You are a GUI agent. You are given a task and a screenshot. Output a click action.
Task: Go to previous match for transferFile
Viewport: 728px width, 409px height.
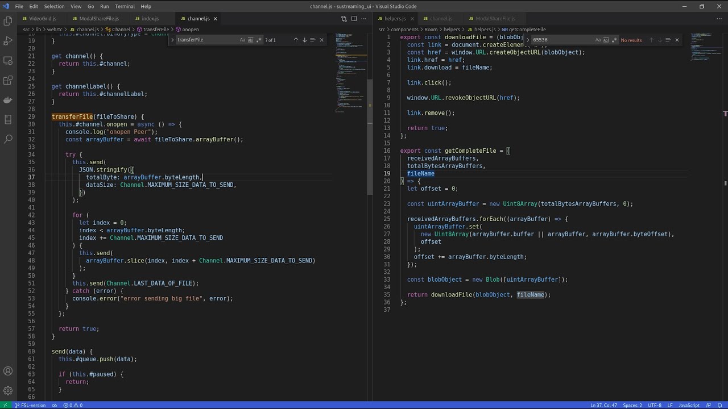[x=296, y=40]
